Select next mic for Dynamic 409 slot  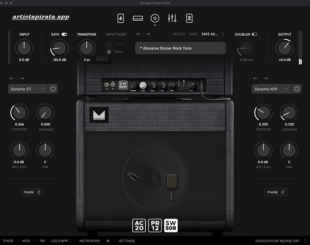[x=265, y=78]
